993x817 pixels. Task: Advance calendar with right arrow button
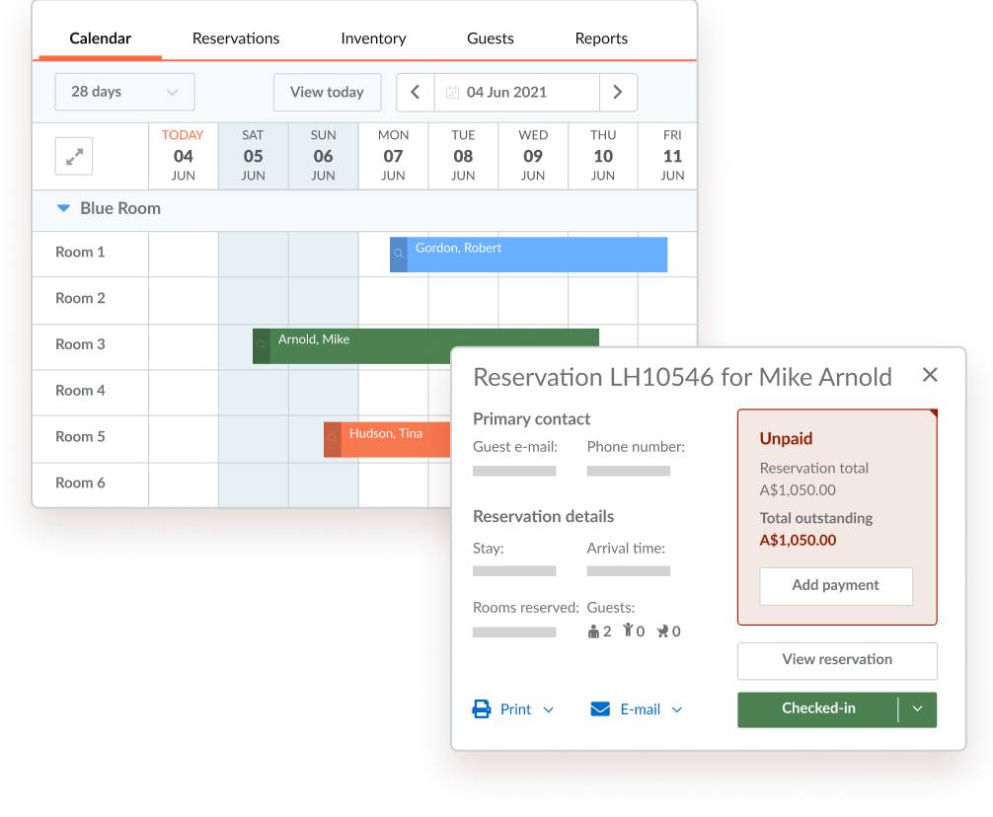618,92
